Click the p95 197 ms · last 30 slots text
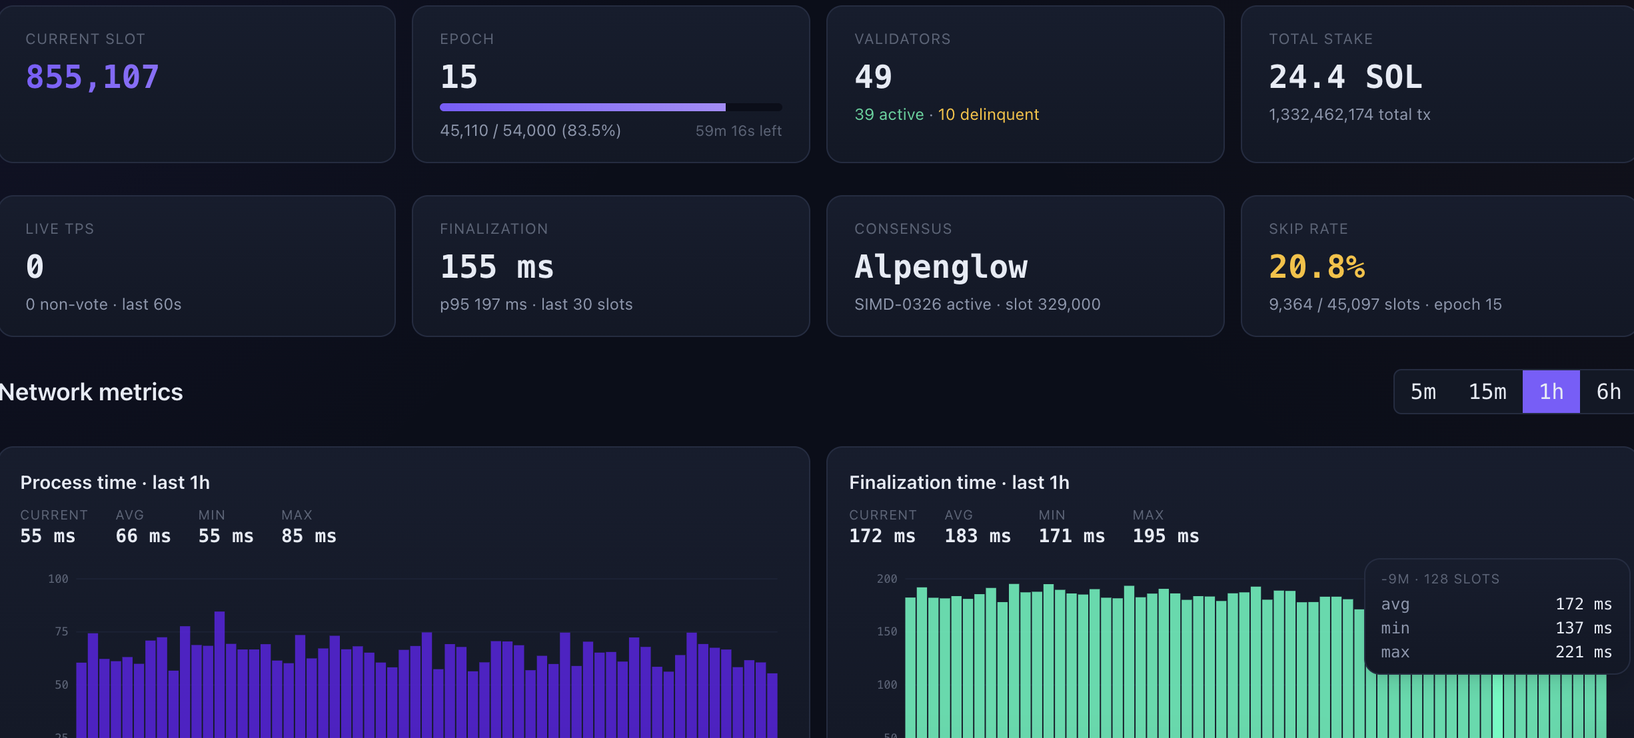Image resolution: width=1634 pixels, height=738 pixels. click(536, 304)
